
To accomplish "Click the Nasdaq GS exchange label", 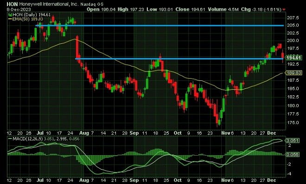I will (92, 4).
